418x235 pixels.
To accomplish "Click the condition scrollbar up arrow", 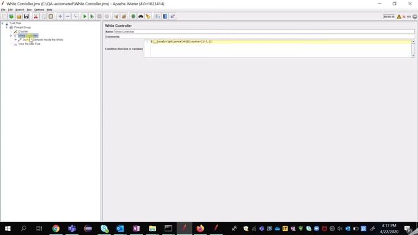I will [413, 42].
